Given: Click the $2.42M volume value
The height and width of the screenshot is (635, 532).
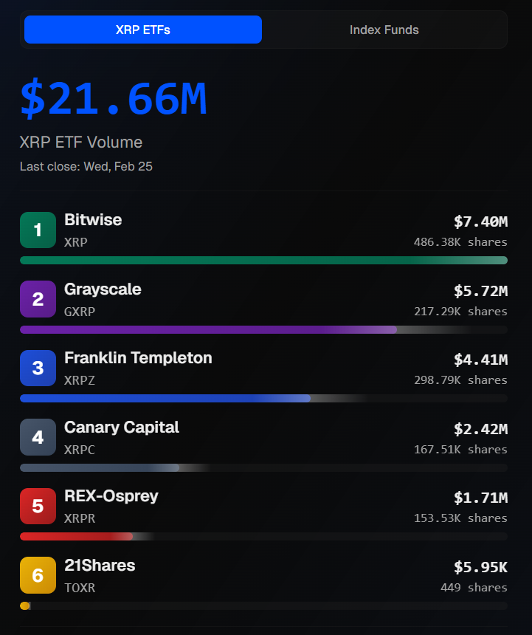Looking at the screenshot, I should point(480,429).
